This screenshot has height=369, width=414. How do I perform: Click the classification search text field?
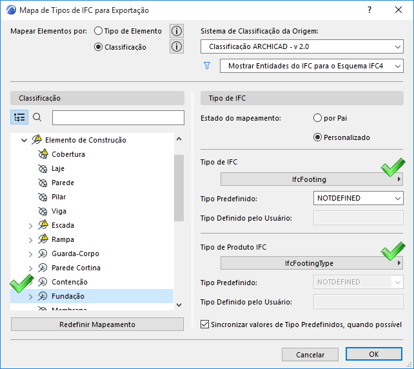[x=118, y=117]
